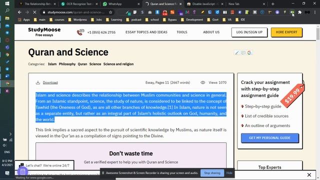Close the WhatsApp tab
This screenshot has height=180, width=320.
point(138,4)
